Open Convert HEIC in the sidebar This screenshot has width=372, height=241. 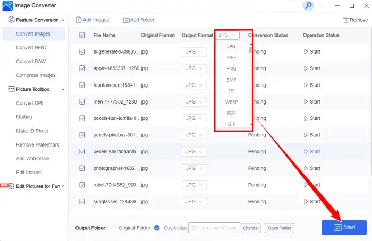click(32, 48)
